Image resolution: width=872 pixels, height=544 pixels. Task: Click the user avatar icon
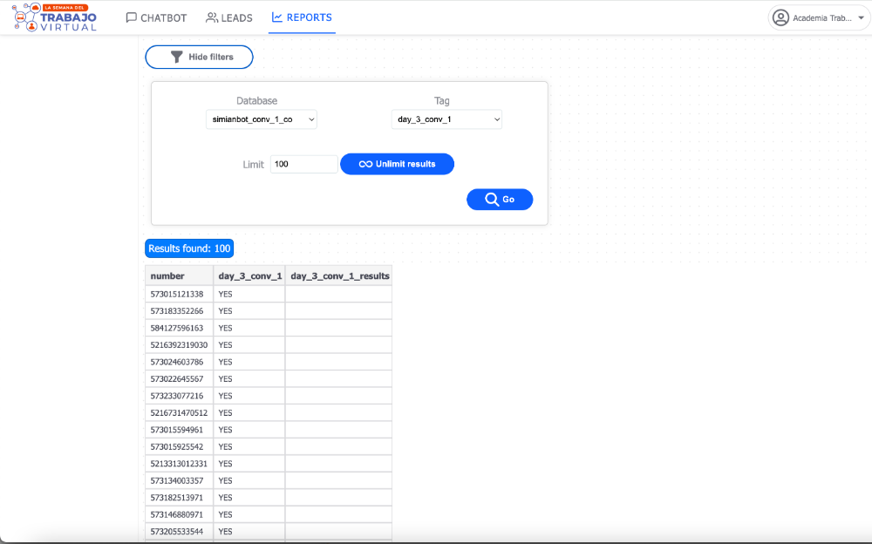(x=780, y=17)
